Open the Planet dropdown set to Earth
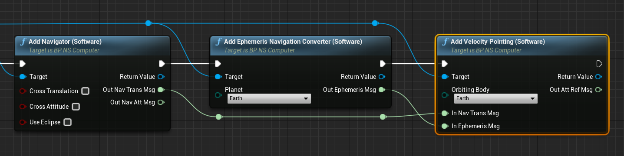The height and width of the screenshot is (156, 624). tap(269, 98)
